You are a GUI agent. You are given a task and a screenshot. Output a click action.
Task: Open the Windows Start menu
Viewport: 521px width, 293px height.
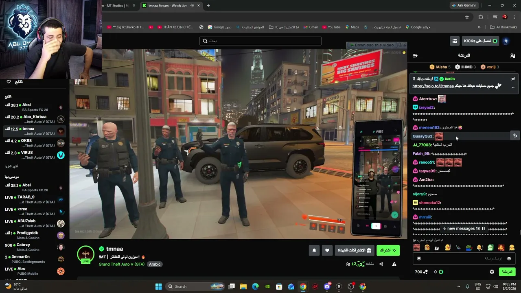(x=159, y=286)
